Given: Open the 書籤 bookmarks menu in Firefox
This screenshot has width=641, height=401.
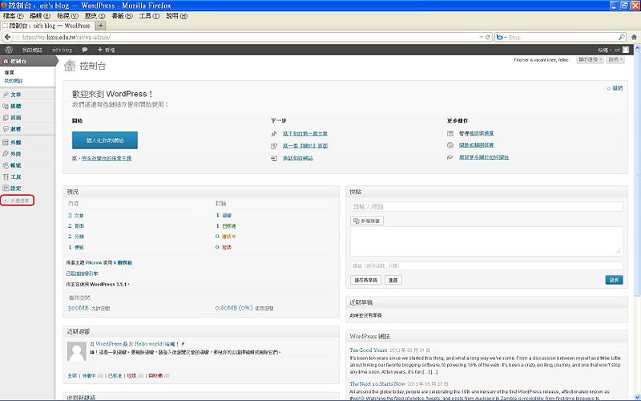Looking at the screenshot, I should click(x=122, y=15).
